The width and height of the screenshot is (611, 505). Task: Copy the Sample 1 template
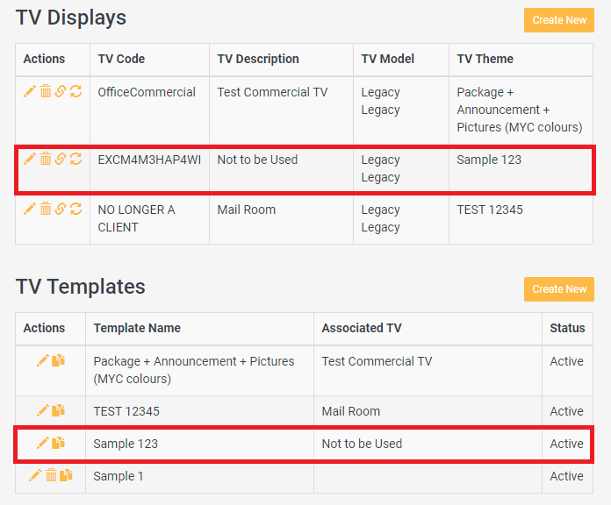66,475
